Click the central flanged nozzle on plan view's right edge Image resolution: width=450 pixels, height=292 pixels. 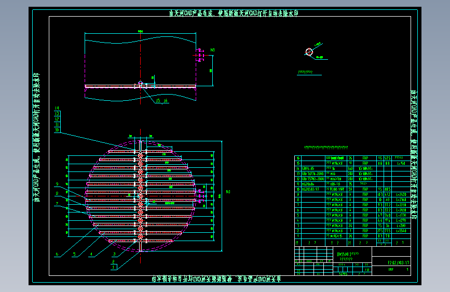[201, 196]
